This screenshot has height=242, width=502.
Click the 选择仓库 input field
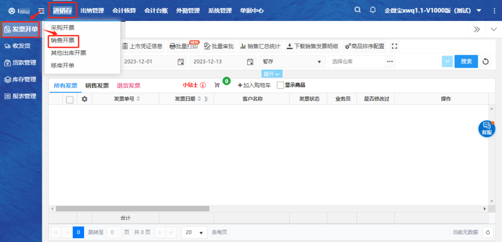[x=356, y=62]
